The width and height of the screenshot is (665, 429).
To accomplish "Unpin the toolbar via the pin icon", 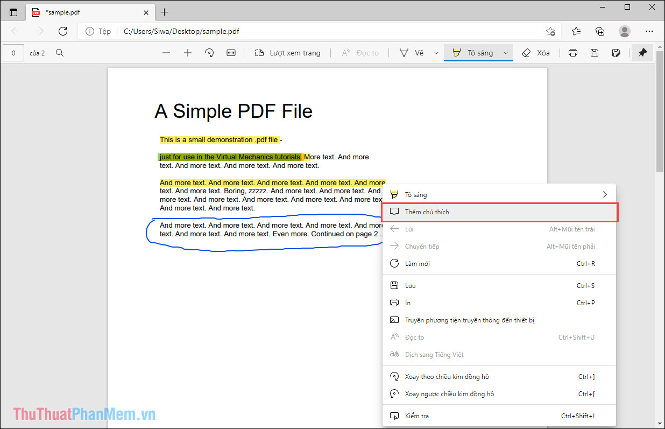I will pos(642,53).
